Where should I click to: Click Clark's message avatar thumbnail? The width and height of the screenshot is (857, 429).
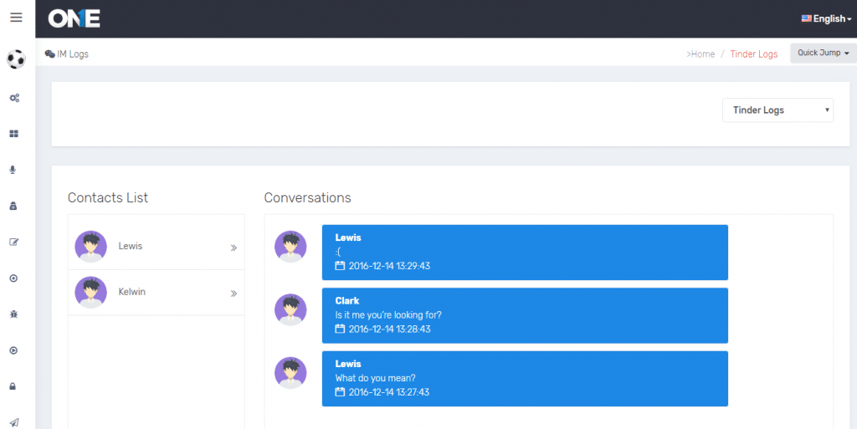[x=290, y=309]
